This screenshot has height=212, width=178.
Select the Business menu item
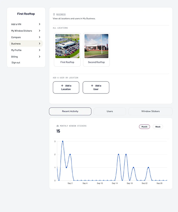click(x=26, y=43)
